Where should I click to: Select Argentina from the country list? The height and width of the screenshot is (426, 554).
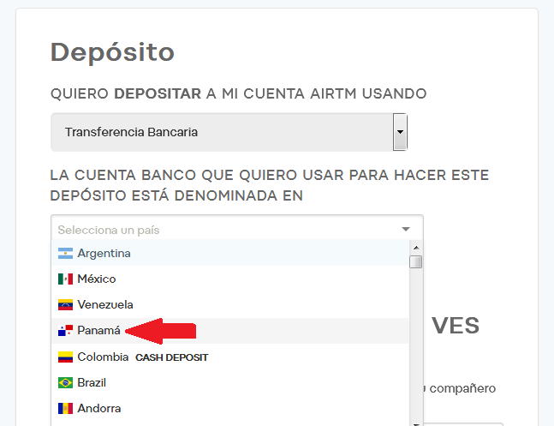tap(230, 253)
